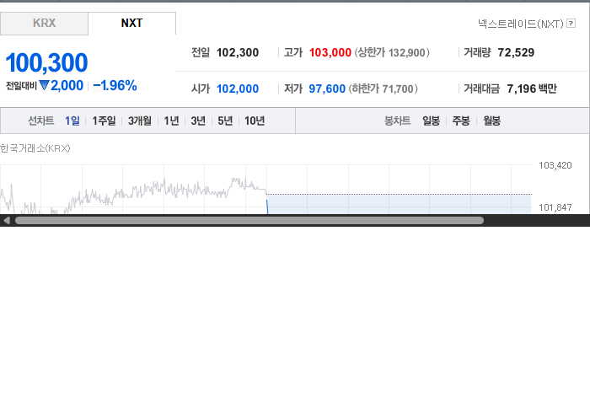This screenshot has height=413, width=590.
Task: Select the NXT tab
Action: [x=131, y=24]
